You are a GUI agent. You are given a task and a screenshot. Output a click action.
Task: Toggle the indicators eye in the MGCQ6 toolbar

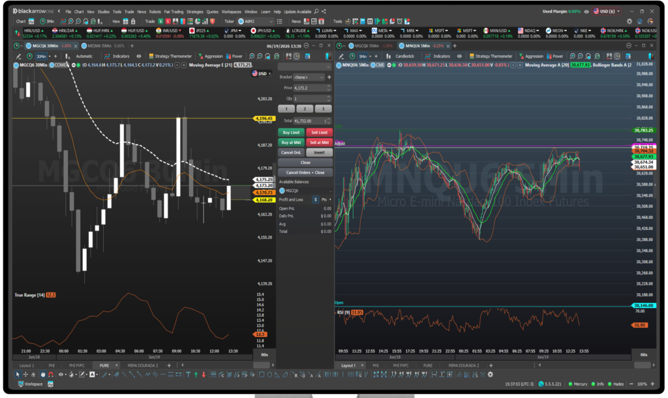(x=138, y=56)
